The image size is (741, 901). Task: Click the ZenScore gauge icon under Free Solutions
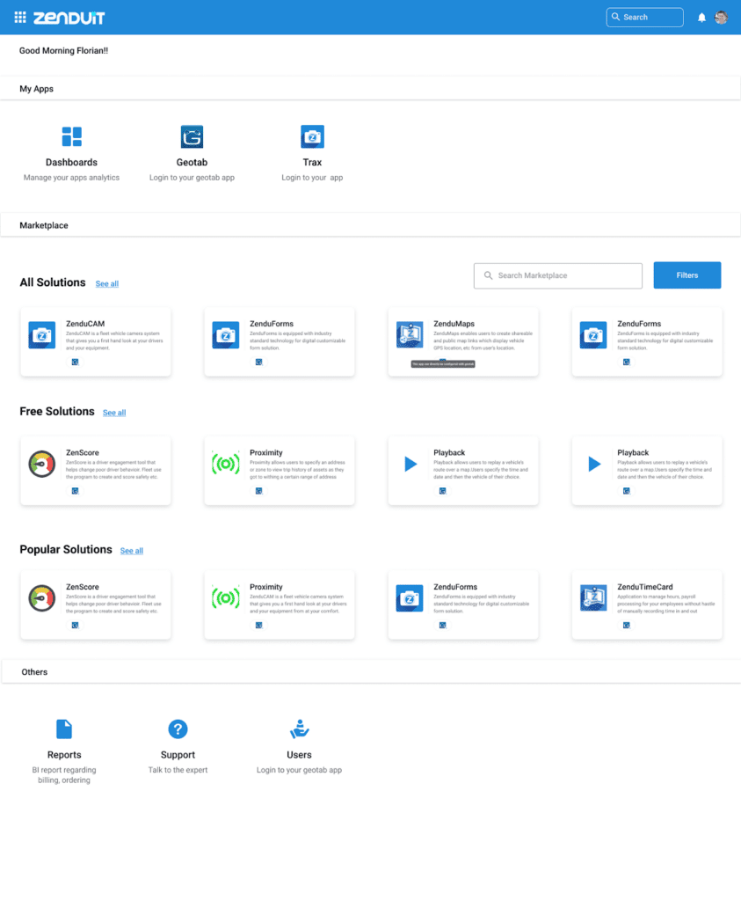[x=42, y=464]
